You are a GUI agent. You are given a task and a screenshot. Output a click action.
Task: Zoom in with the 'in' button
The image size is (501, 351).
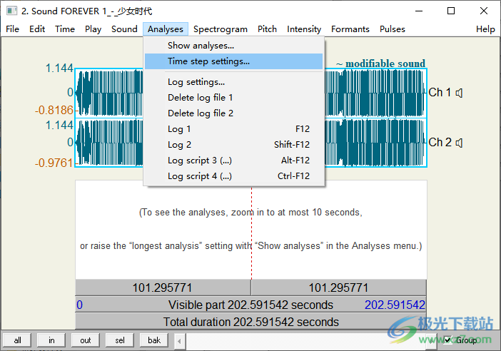pyautogui.click(x=51, y=340)
